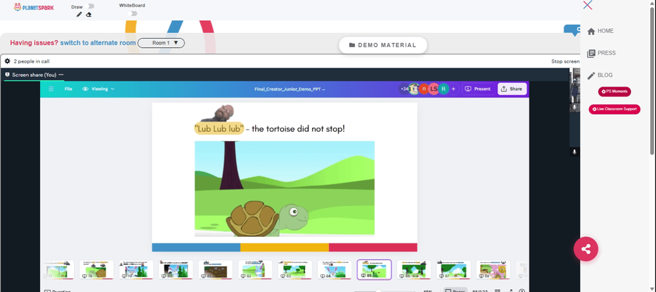Click the 2 people in call label
This screenshot has width=656, height=292.
31,62
